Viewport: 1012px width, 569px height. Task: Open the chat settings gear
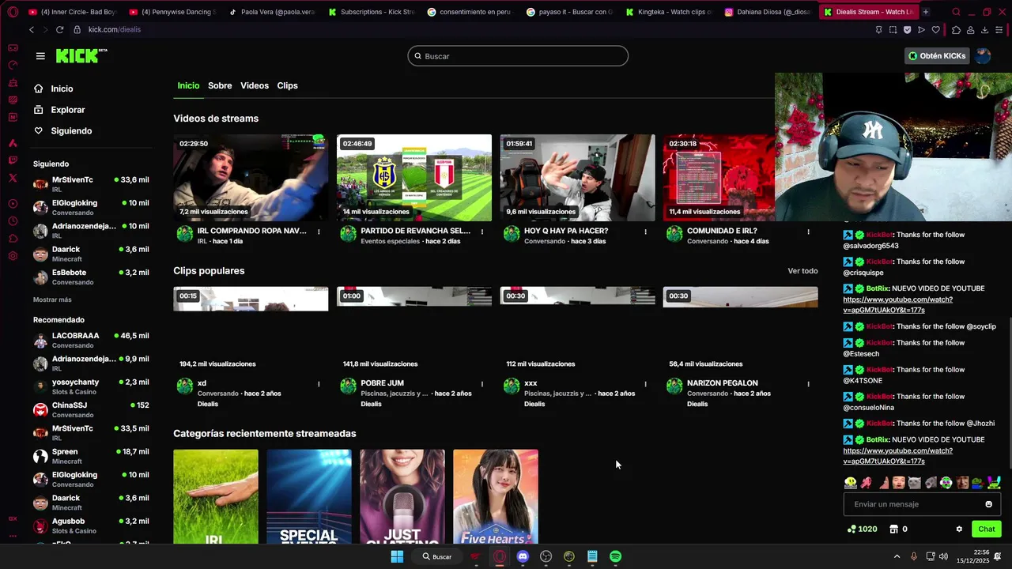pyautogui.click(x=959, y=529)
